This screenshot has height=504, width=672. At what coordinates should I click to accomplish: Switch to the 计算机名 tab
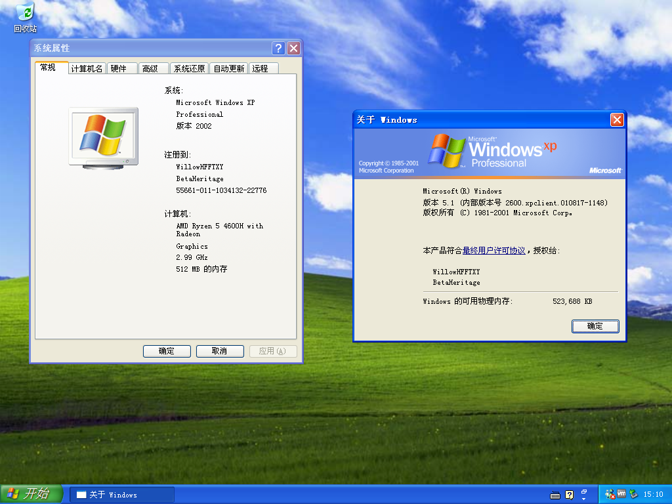(x=87, y=68)
